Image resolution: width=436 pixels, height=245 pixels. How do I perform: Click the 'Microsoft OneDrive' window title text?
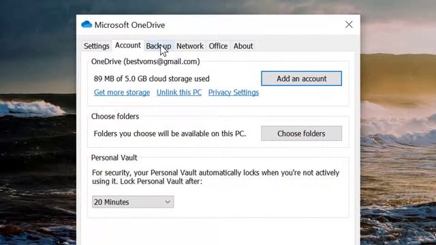point(129,25)
